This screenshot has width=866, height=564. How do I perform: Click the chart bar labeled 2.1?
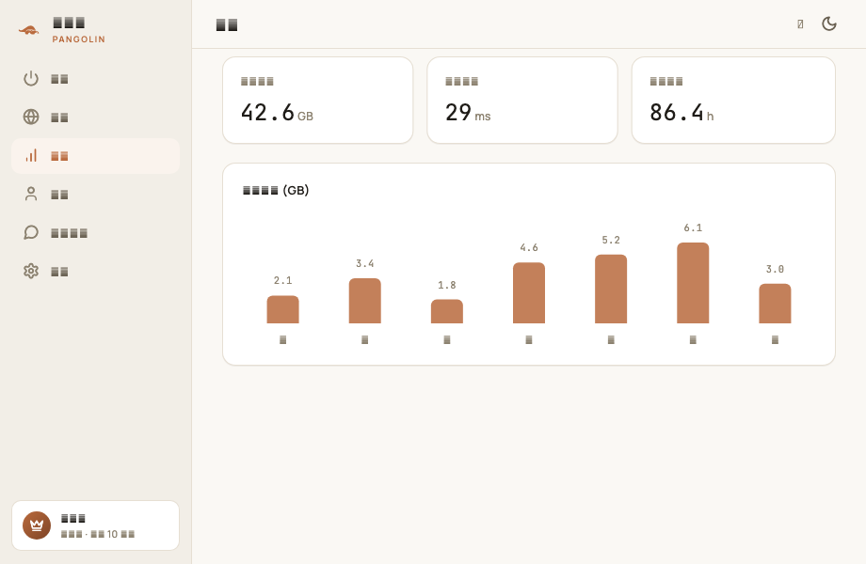tap(282, 309)
